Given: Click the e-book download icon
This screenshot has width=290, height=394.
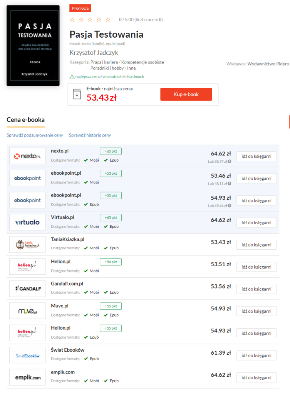Looking at the screenshot, I should click(x=77, y=94).
